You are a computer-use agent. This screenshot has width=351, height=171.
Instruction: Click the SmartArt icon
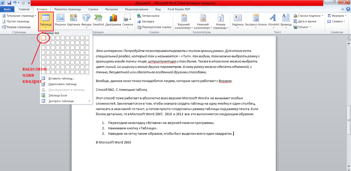pyautogui.click(x=98, y=20)
